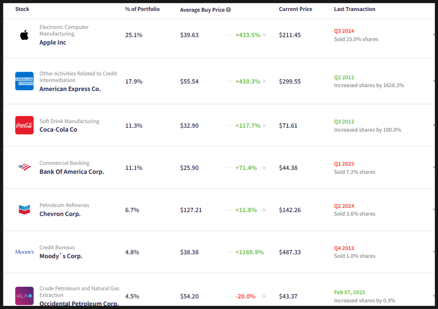The height and width of the screenshot is (309, 438).
Task: Sort by Average Buy Price header
Action: point(202,10)
